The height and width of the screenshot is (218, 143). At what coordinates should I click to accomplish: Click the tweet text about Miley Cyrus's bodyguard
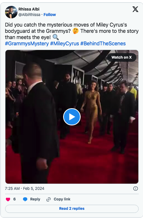point(72,31)
